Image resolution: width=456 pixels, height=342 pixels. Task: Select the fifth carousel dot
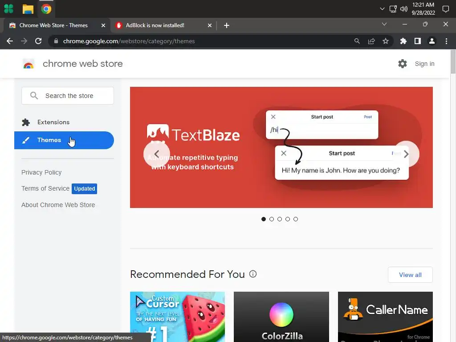pos(296,219)
